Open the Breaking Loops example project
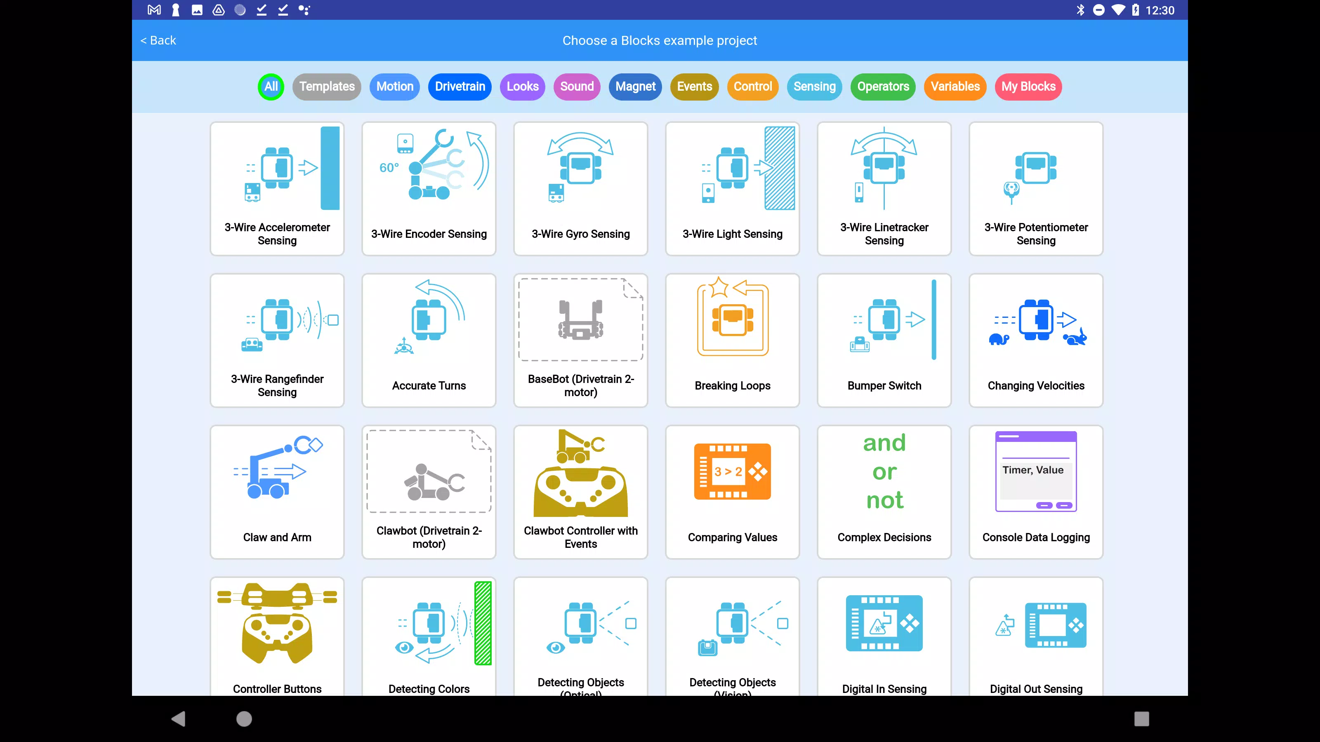Screen dimensions: 1320x742 coord(732,340)
